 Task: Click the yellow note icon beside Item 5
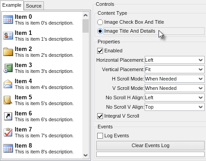(x=8, y=100)
